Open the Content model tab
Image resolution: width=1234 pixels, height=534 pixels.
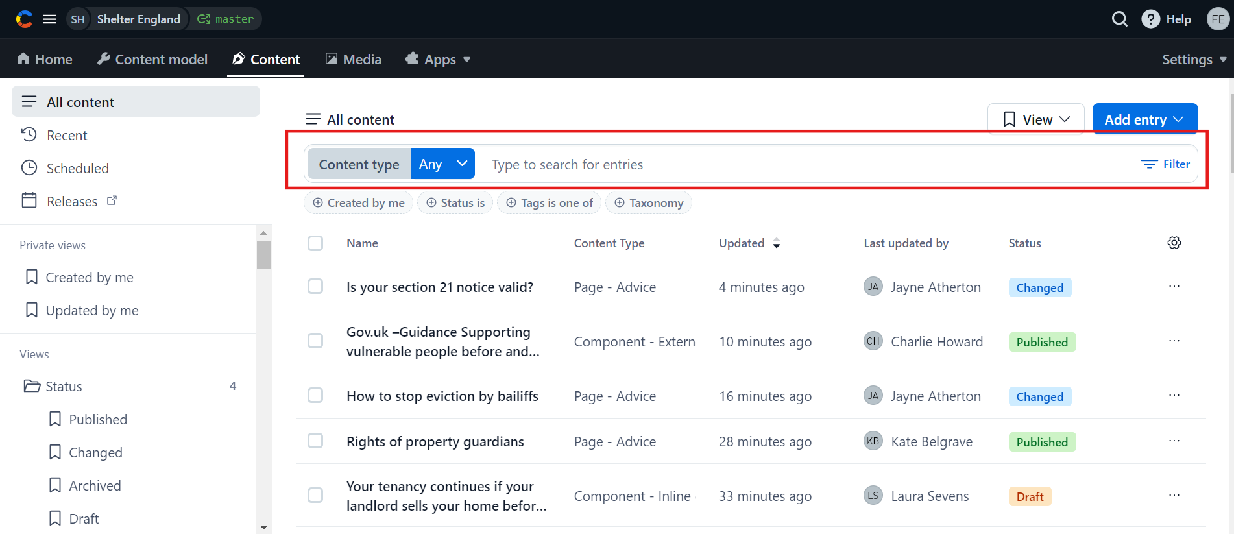152,59
